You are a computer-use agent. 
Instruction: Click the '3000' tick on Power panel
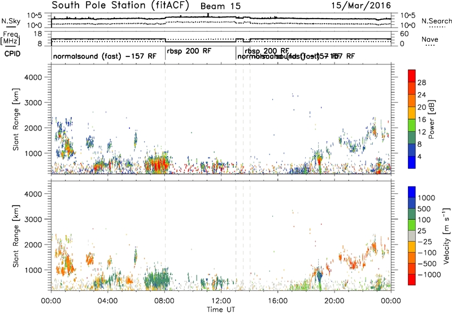click(33, 103)
